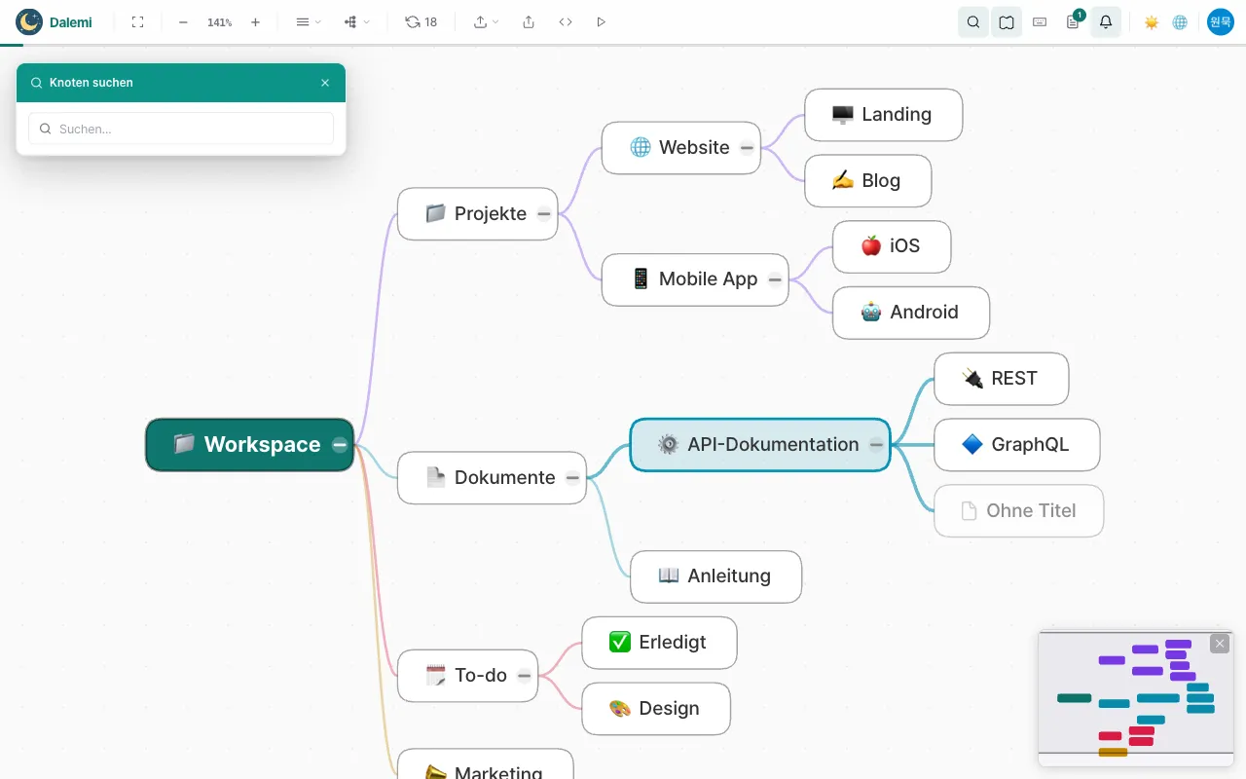This screenshot has width=1246, height=779.
Task: Open the notes icon with badge 1
Action: tap(1073, 21)
